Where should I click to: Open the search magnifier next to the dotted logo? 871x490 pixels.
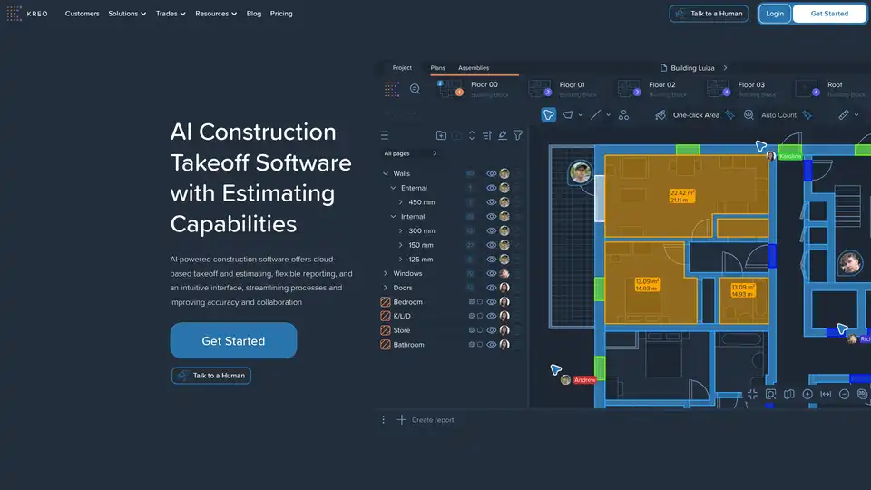pos(415,89)
